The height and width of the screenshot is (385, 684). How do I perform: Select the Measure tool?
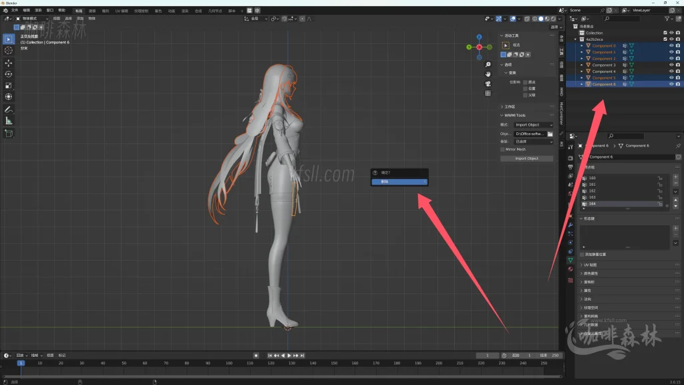point(8,121)
